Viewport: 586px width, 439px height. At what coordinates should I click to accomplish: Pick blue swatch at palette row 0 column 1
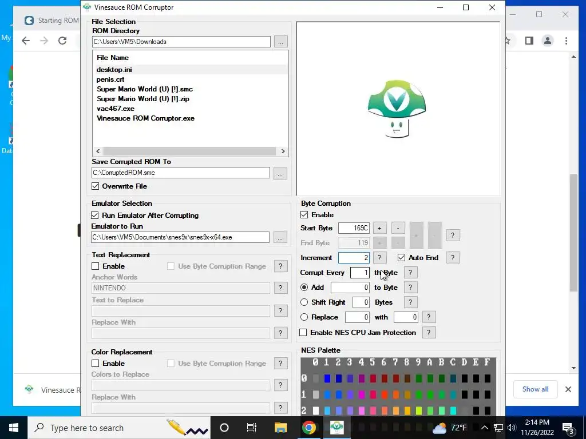(x=327, y=378)
